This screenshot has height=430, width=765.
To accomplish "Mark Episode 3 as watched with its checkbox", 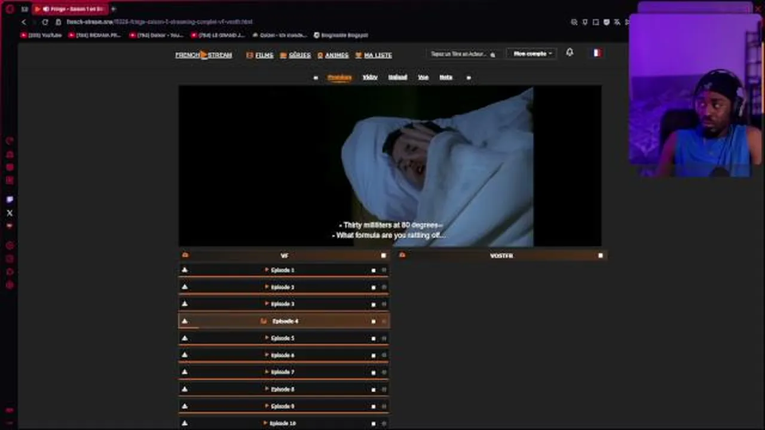I will click(x=374, y=304).
